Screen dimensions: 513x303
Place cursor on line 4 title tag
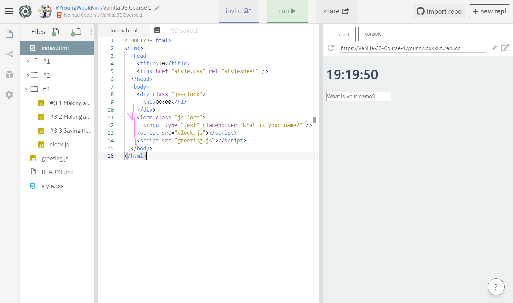pos(163,63)
